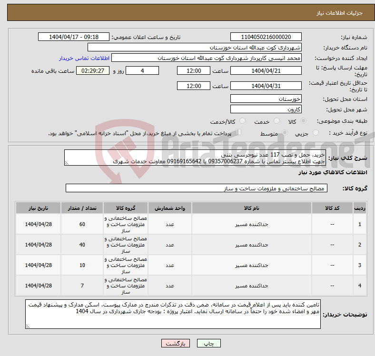The height and width of the screenshot is (356, 375).
Task: Click the buyer organization name field
Action: (195, 48)
